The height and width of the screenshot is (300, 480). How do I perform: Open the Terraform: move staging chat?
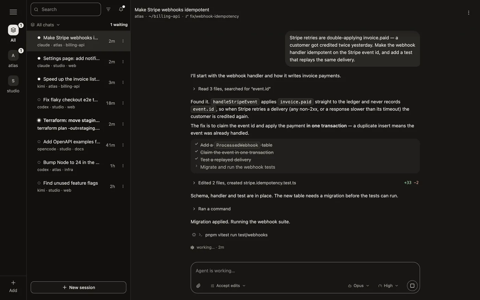click(79, 124)
